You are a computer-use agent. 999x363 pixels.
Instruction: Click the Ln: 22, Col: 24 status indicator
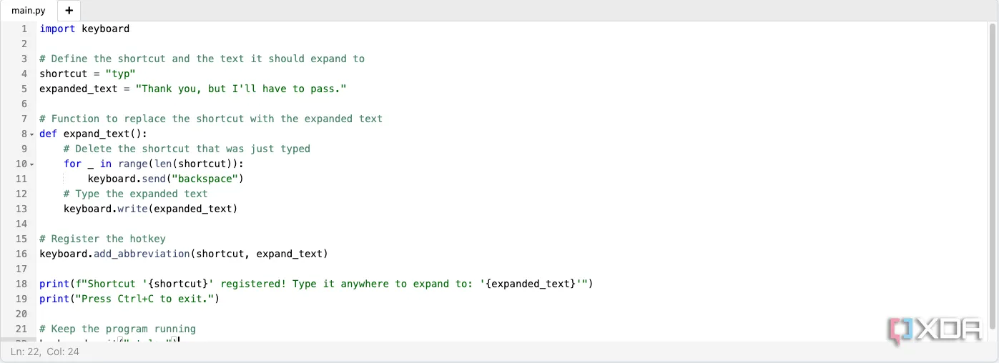[x=45, y=352]
